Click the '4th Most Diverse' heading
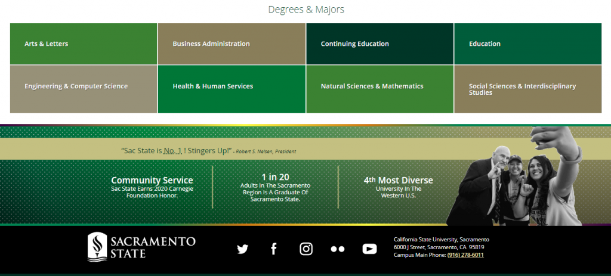611x276 pixels. (398, 180)
